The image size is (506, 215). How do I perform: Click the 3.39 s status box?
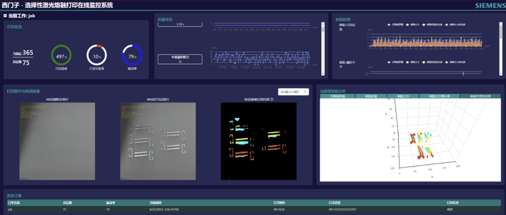pos(180,24)
